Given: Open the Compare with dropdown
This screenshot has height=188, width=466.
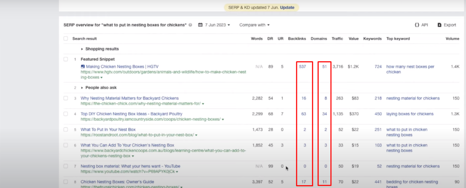Looking at the screenshot, I should (x=254, y=25).
